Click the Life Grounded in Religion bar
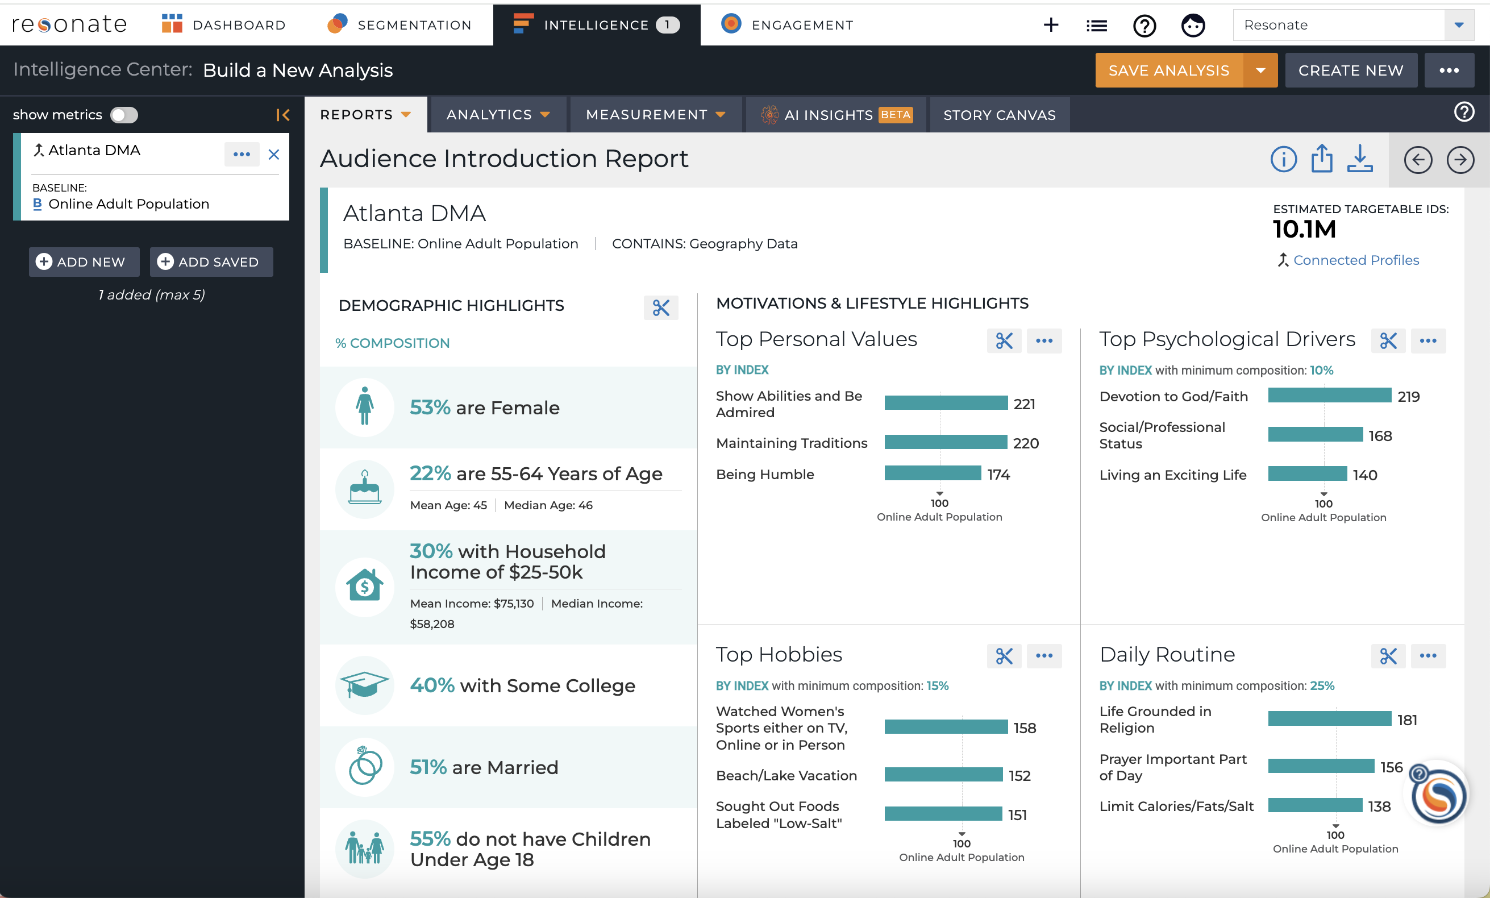The width and height of the screenshot is (1490, 898). [1330, 718]
